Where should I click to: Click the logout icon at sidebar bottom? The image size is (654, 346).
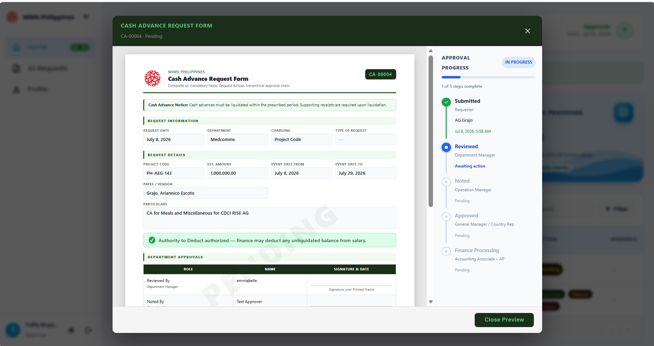[x=88, y=330]
